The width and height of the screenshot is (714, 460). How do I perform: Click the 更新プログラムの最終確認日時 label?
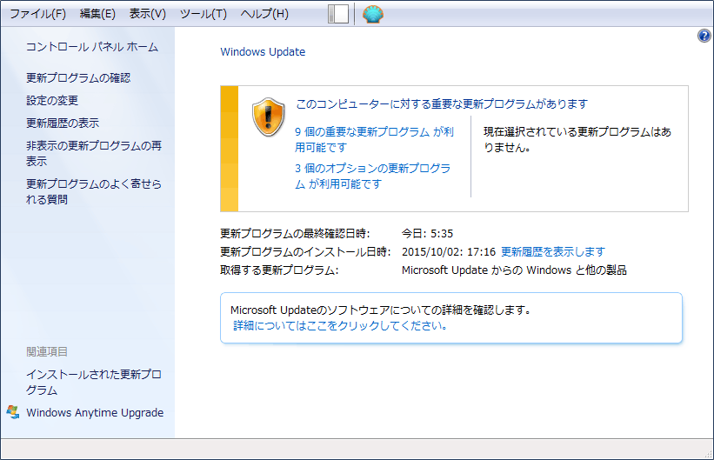click(295, 234)
